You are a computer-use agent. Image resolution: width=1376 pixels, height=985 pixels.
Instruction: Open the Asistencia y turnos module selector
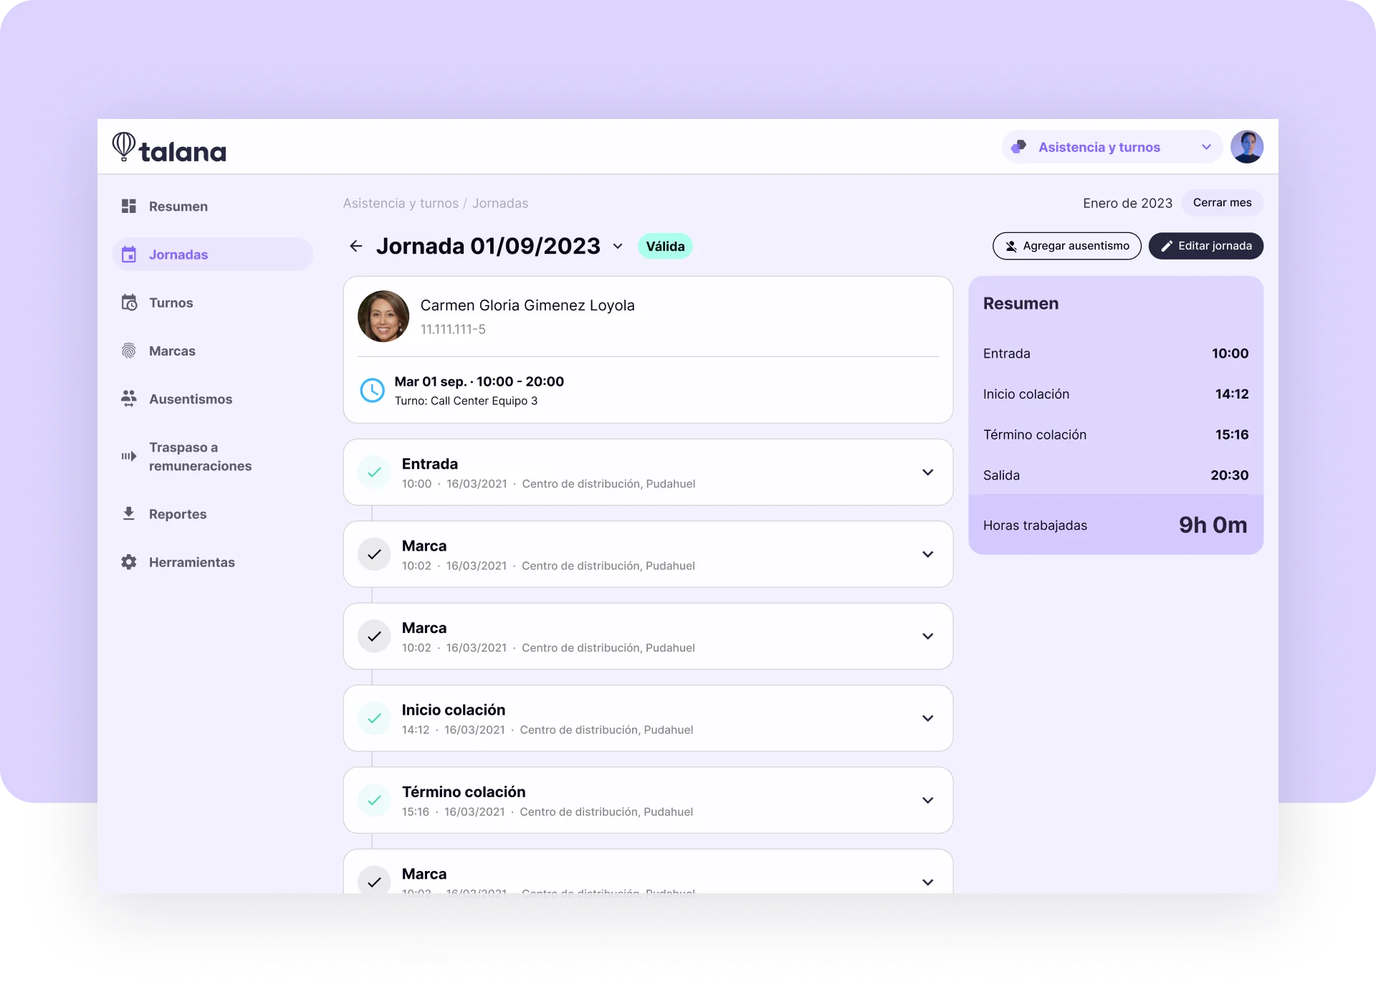pyautogui.click(x=1112, y=147)
